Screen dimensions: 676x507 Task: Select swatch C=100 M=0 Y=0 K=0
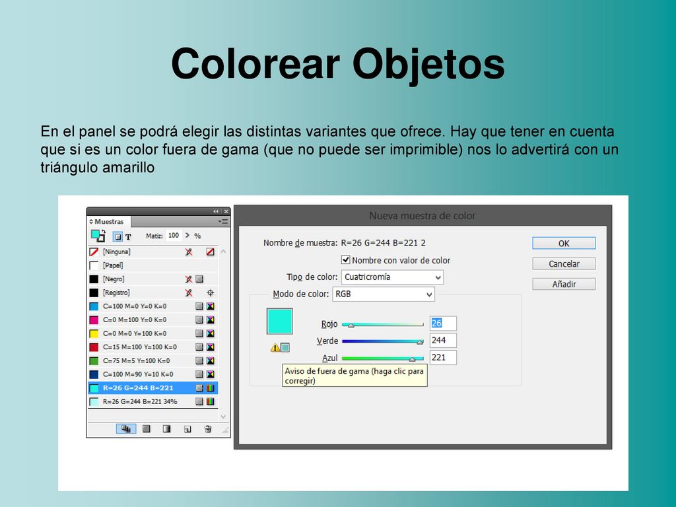click(x=153, y=306)
